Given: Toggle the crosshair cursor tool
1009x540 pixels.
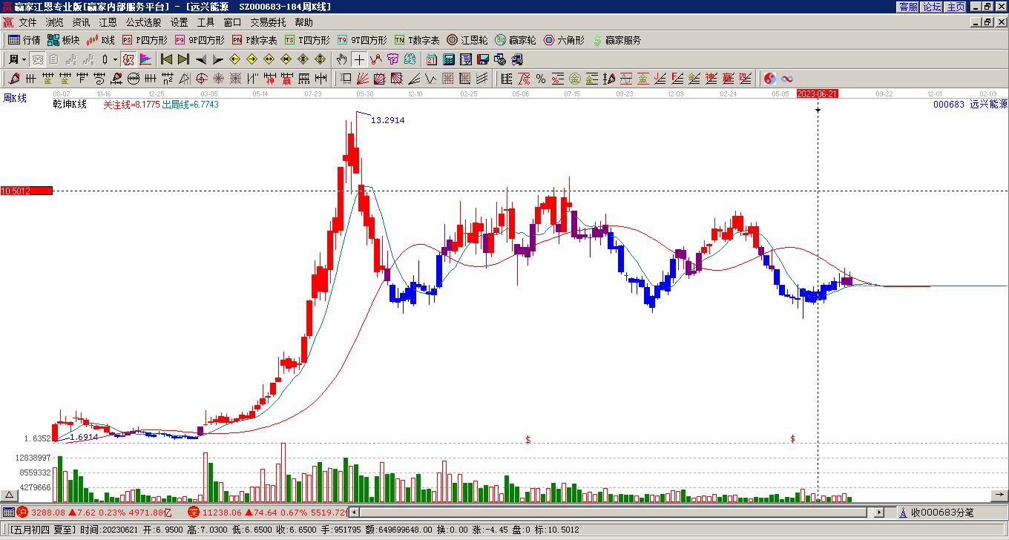Looking at the screenshot, I should click(x=359, y=59).
